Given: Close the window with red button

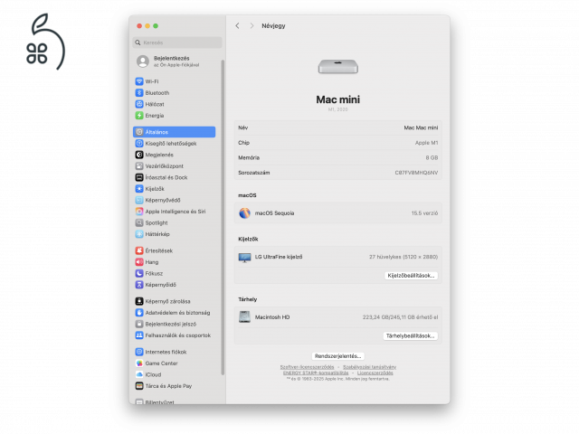Looking at the screenshot, I should (x=139, y=26).
